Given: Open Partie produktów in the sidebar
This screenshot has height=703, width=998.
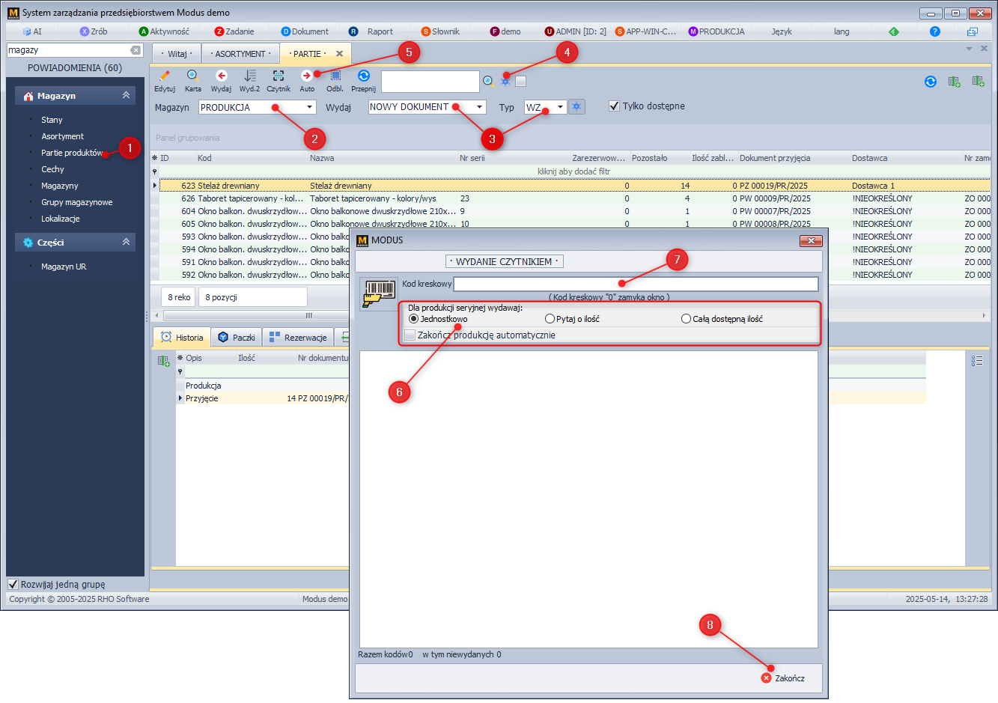Looking at the screenshot, I should [x=71, y=153].
